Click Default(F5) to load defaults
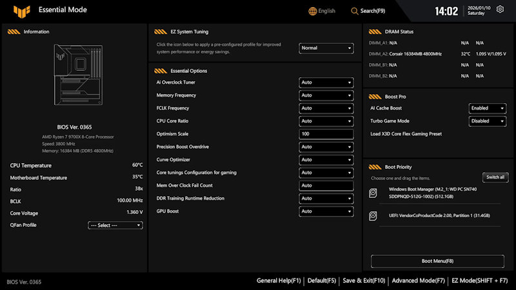This screenshot has width=516, height=290. [322, 281]
